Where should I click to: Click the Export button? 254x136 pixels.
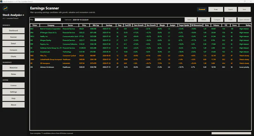(x=231, y=10)
